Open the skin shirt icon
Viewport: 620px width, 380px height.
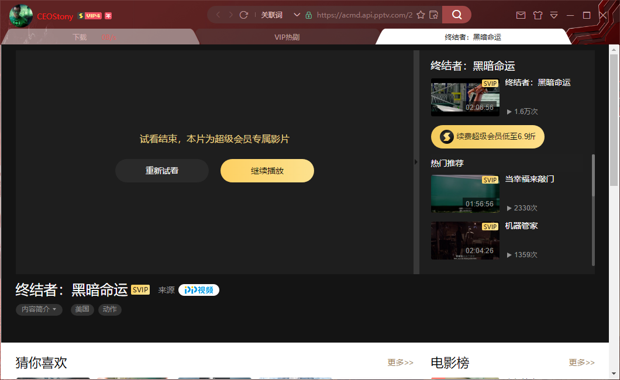point(538,15)
